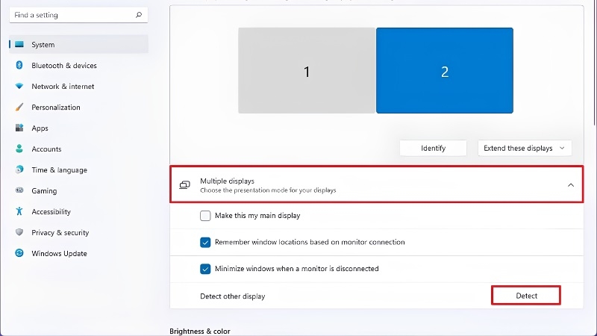
Task: Click the search magnifier icon
Action: [x=139, y=15]
